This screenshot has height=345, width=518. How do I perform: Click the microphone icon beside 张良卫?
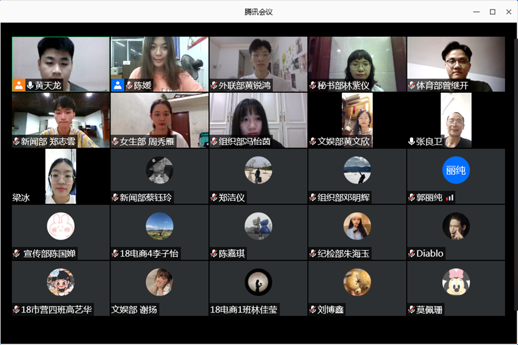[x=412, y=141]
